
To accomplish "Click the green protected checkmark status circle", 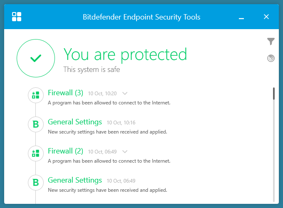I will [x=36, y=59].
